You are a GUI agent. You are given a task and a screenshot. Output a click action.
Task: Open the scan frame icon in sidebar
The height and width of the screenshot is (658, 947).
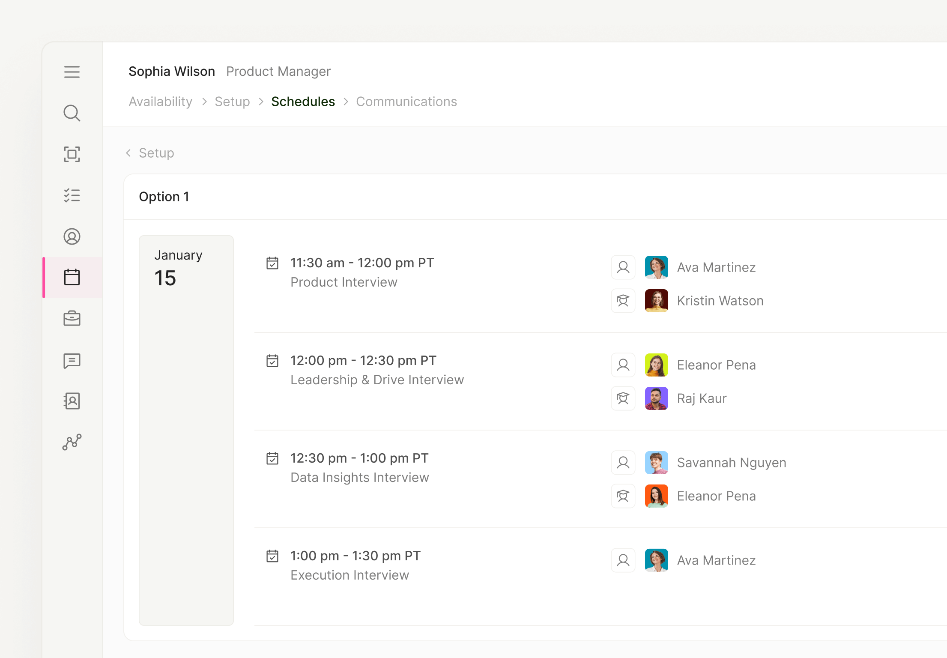coord(72,154)
